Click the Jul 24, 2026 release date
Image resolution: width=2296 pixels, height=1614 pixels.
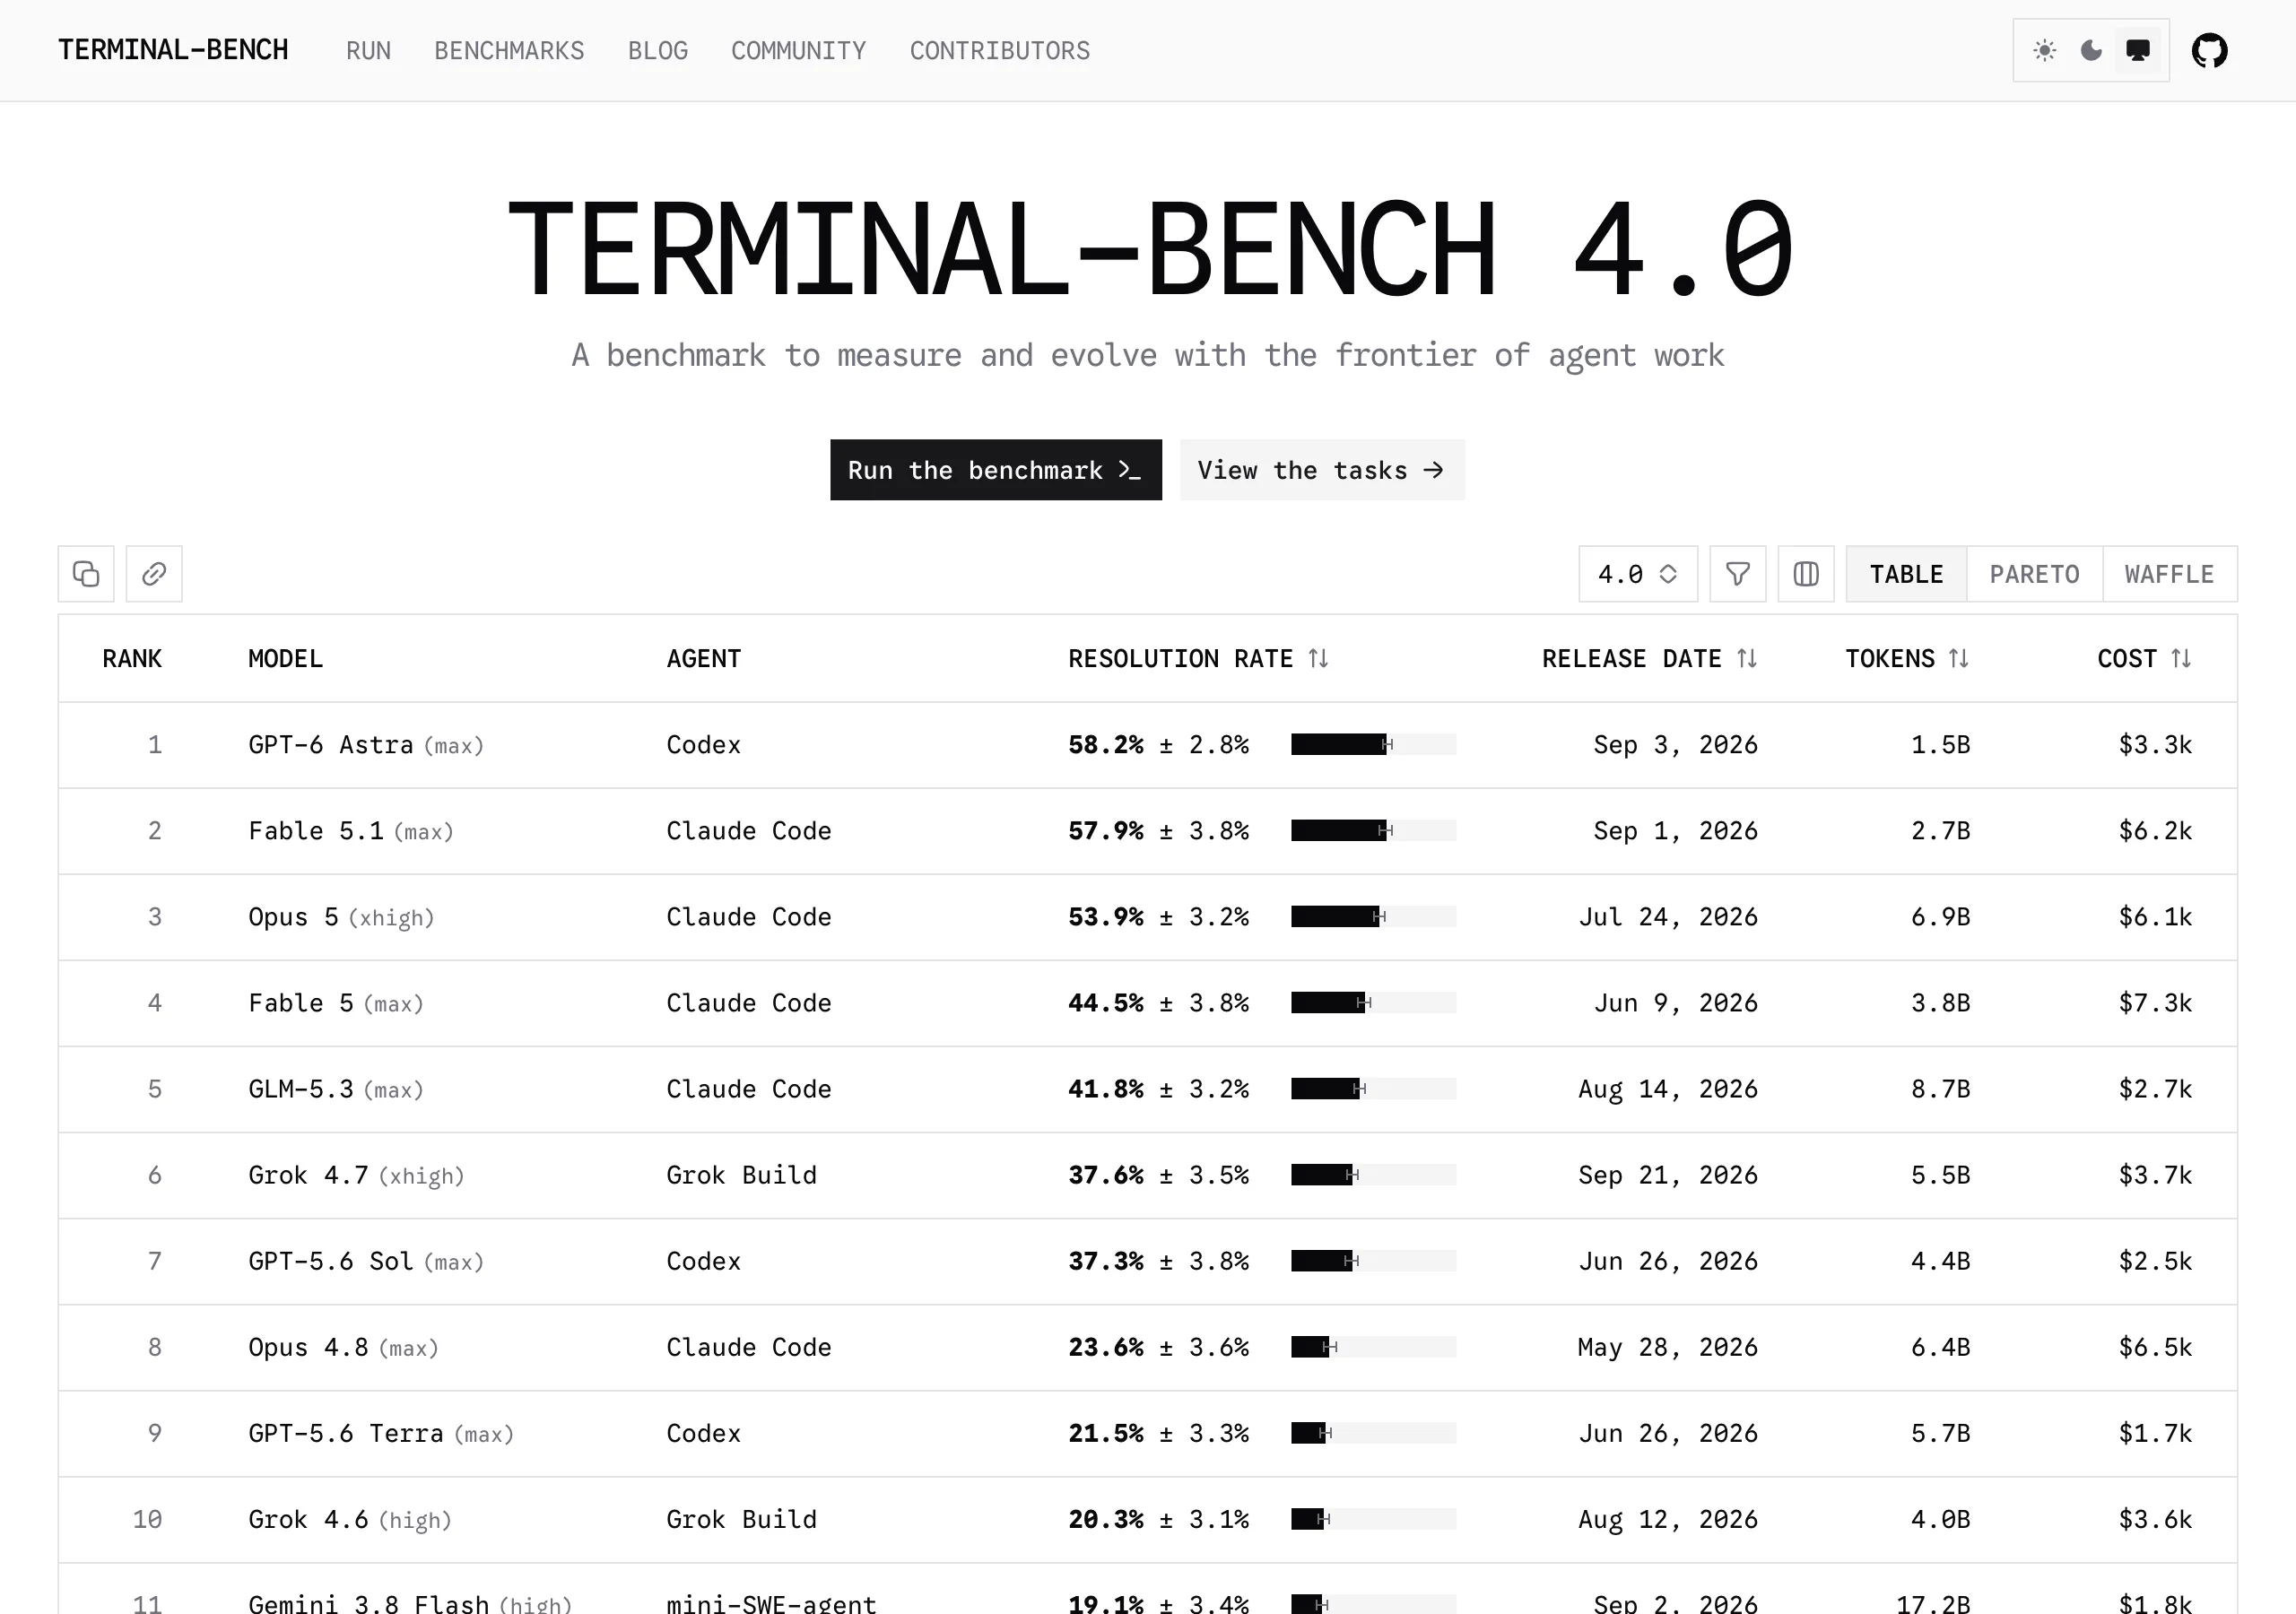pos(1668,917)
